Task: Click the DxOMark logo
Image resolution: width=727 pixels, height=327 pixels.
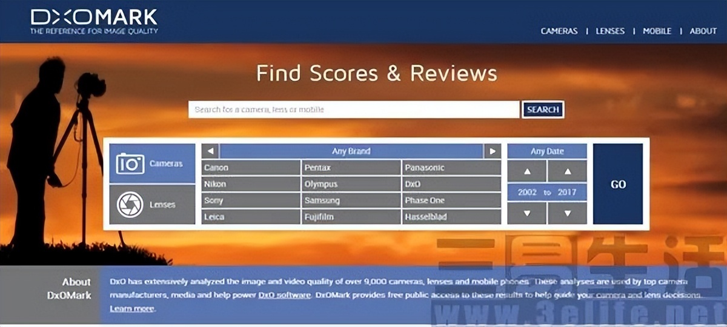Action: coord(95,21)
